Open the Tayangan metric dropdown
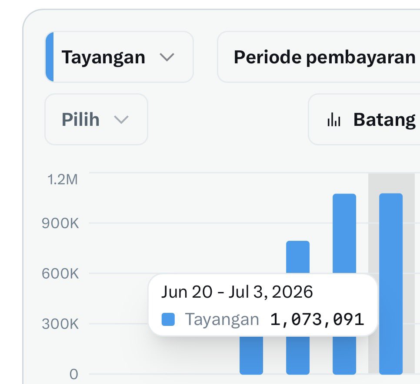 point(119,57)
